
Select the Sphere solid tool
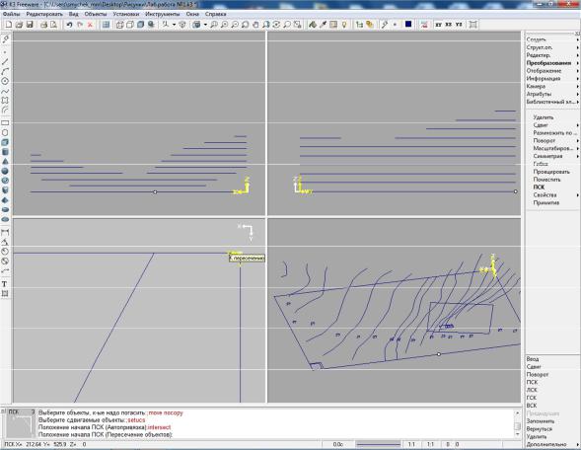[x=5, y=171]
